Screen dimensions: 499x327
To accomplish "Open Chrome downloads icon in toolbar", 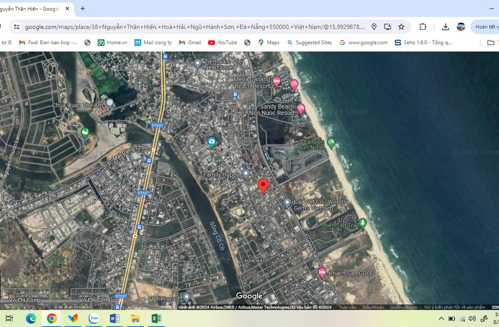I will click(x=445, y=27).
